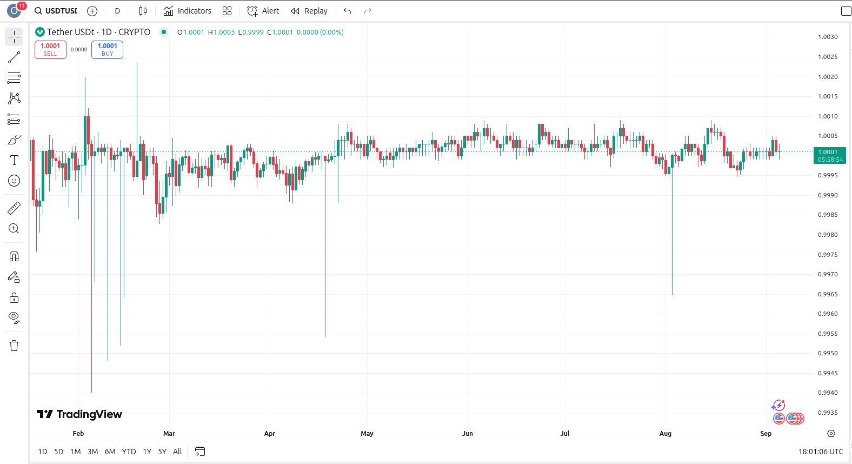Image resolution: width=852 pixels, height=464 pixels.
Task: Click the May label on time axis
Action: coord(367,434)
